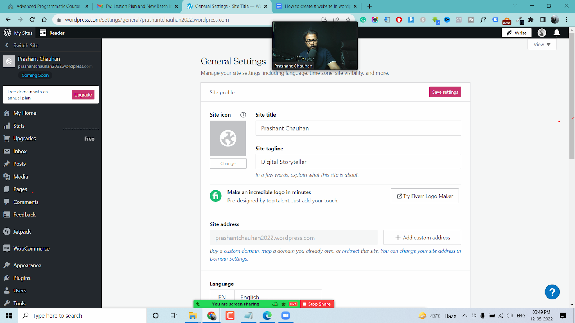Open Zoom from the taskbar
The image size is (575, 323).
pyautogui.click(x=286, y=315)
